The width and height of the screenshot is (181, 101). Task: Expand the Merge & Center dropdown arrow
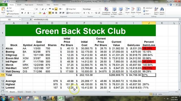tap(81, 13)
